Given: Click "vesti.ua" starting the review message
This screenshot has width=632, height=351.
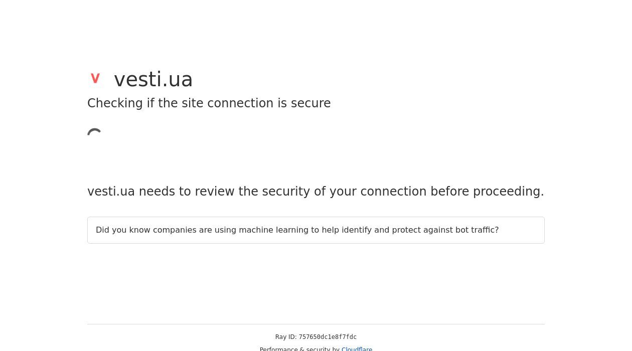Looking at the screenshot, I should tap(111, 192).
